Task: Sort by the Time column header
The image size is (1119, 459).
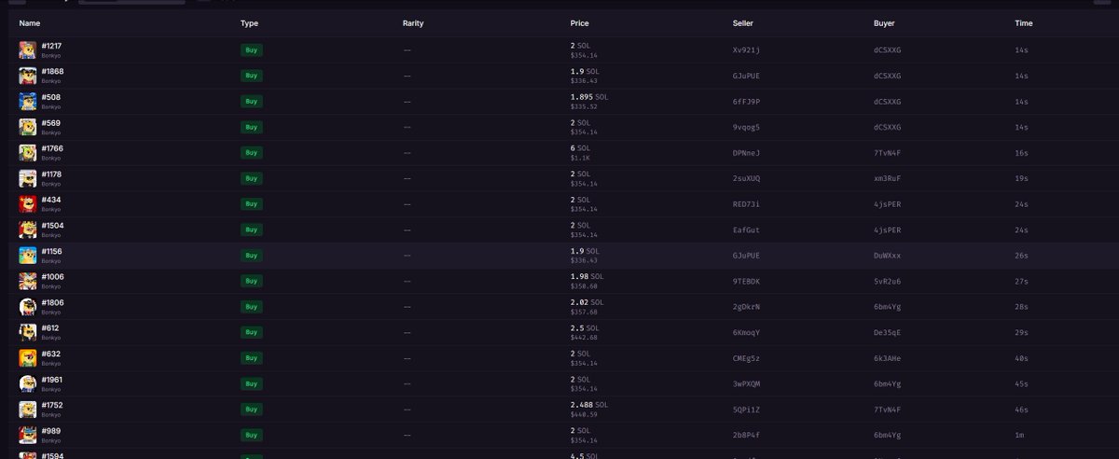Action: point(1023,22)
